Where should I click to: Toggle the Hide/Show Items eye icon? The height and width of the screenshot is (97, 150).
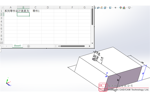pos(116,8)
